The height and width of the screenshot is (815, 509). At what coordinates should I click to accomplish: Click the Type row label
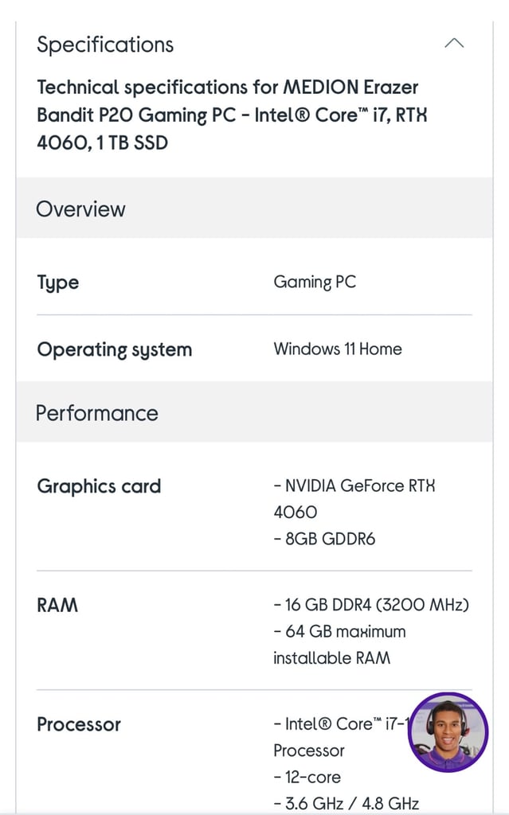pos(58,283)
